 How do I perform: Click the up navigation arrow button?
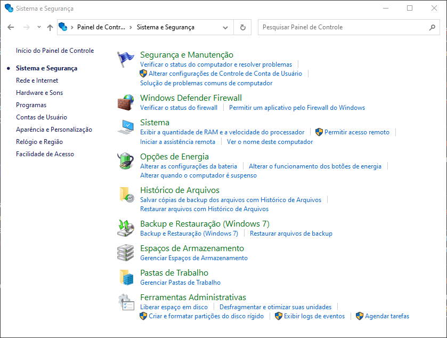point(50,27)
